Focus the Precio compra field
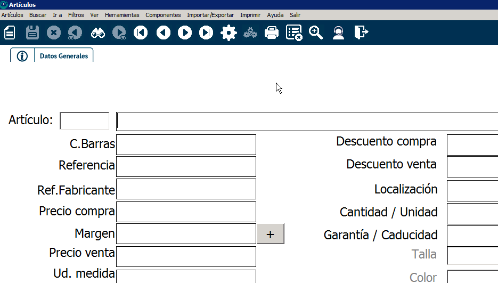Image resolution: width=498 pixels, height=283 pixels. (x=186, y=212)
